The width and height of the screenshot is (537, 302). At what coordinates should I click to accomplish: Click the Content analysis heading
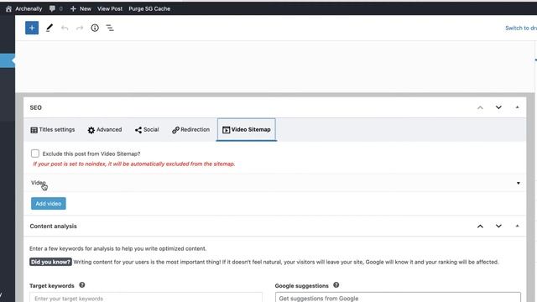pyautogui.click(x=53, y=226)
